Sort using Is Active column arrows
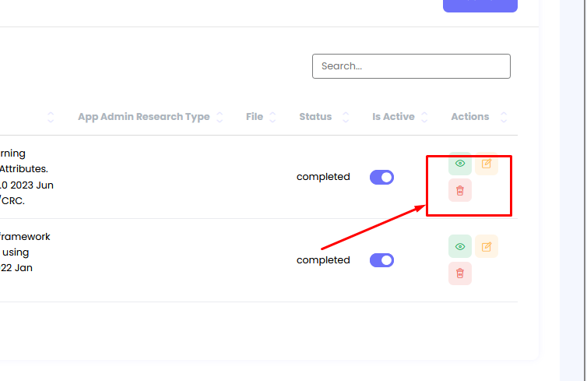The image size is (587, 381). tap(424, 118)
